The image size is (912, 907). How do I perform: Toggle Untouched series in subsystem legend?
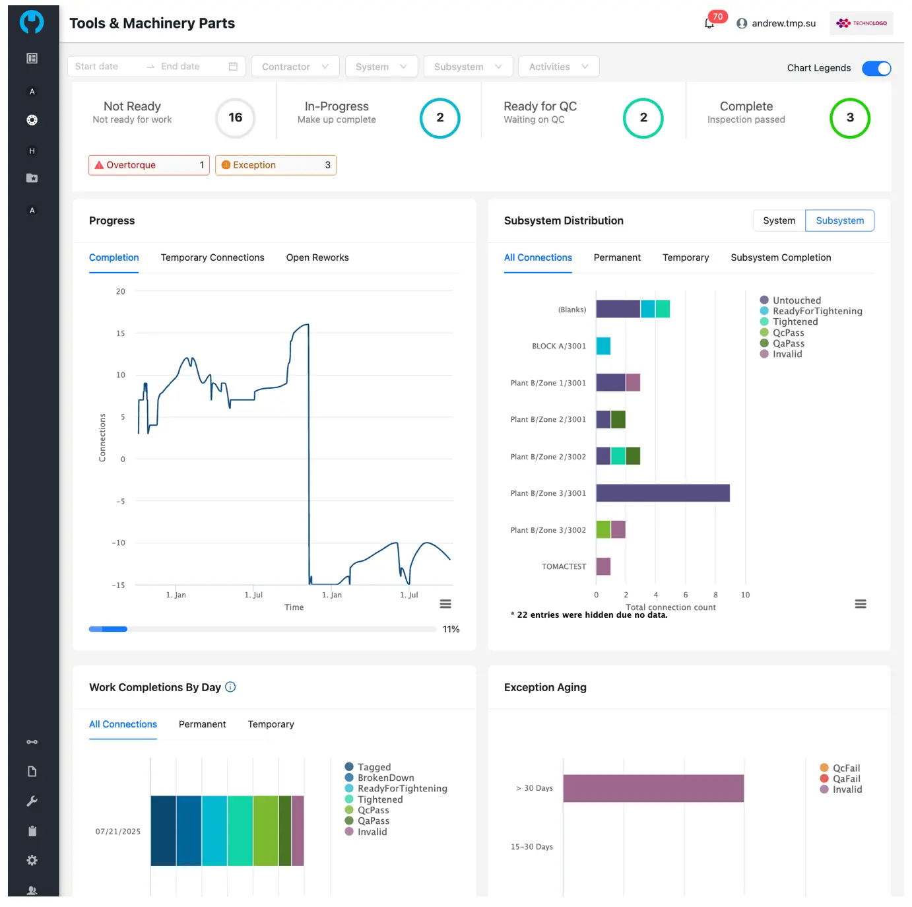pos(797,300)
